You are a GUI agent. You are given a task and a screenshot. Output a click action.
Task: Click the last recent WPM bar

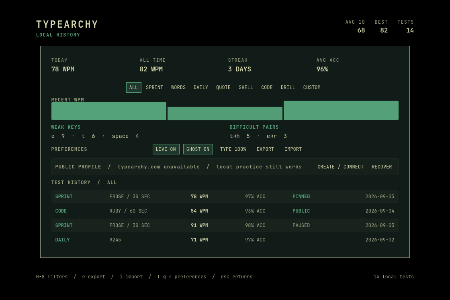click(x=341, y=110)
